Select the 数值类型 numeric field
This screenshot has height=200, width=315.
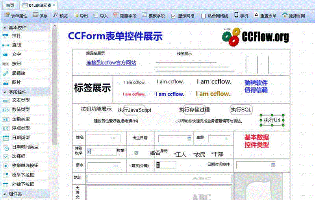pos(20,109)
